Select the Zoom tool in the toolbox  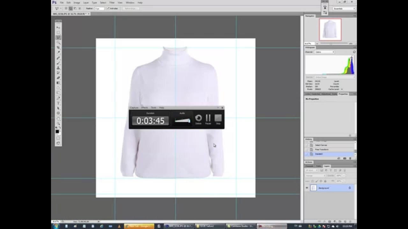pos(58,124)
